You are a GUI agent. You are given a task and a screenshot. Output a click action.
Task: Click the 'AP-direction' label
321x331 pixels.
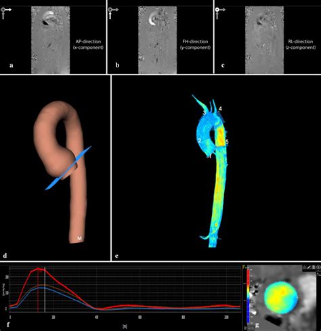pos(88,41)
